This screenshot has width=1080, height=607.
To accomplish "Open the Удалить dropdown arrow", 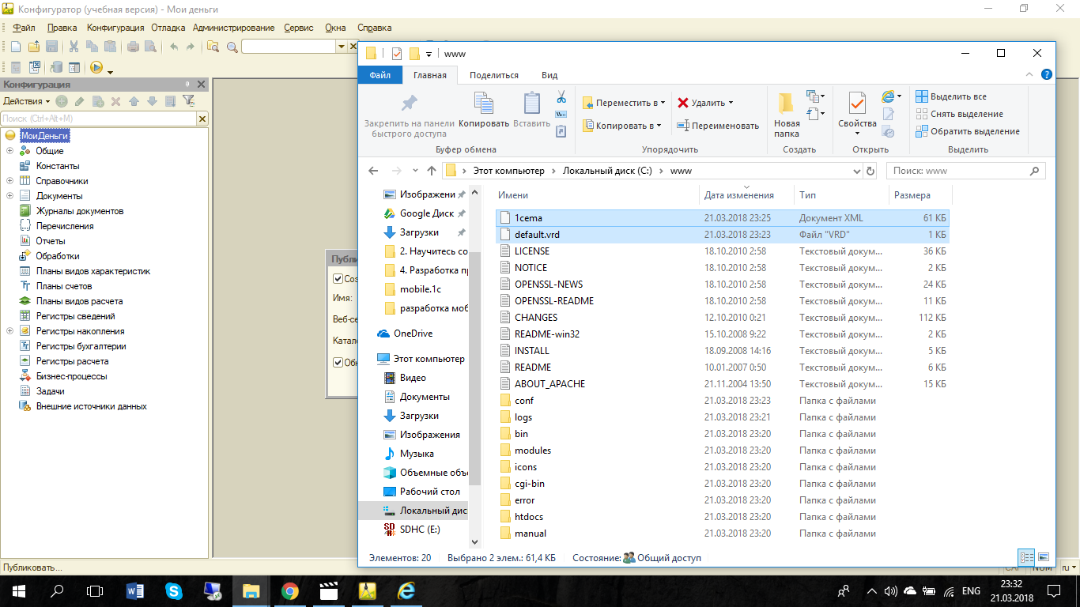I will (731, 103).
